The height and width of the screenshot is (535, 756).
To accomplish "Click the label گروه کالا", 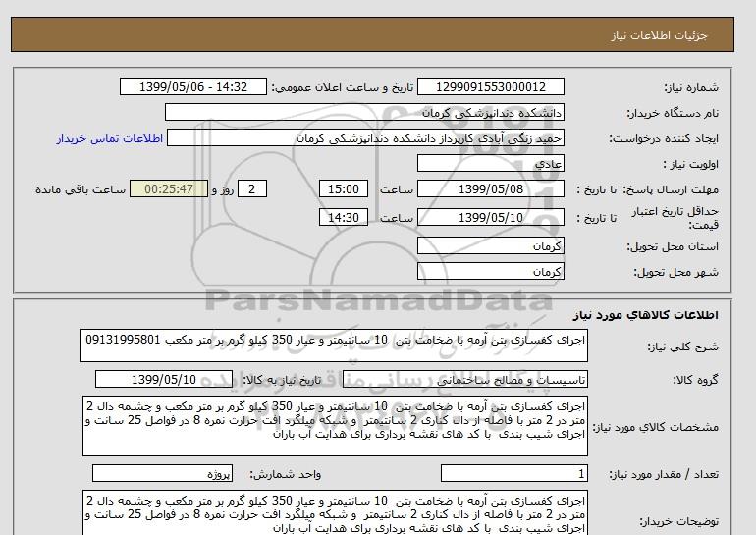I will point(695,380).
